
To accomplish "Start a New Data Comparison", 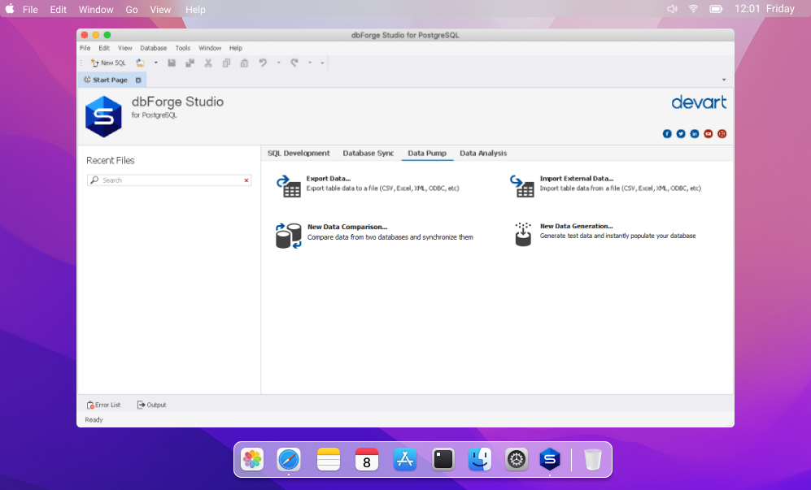I will 374,235.
